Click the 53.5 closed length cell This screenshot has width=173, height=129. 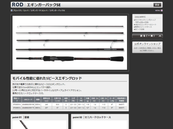(x=58, y=104)
